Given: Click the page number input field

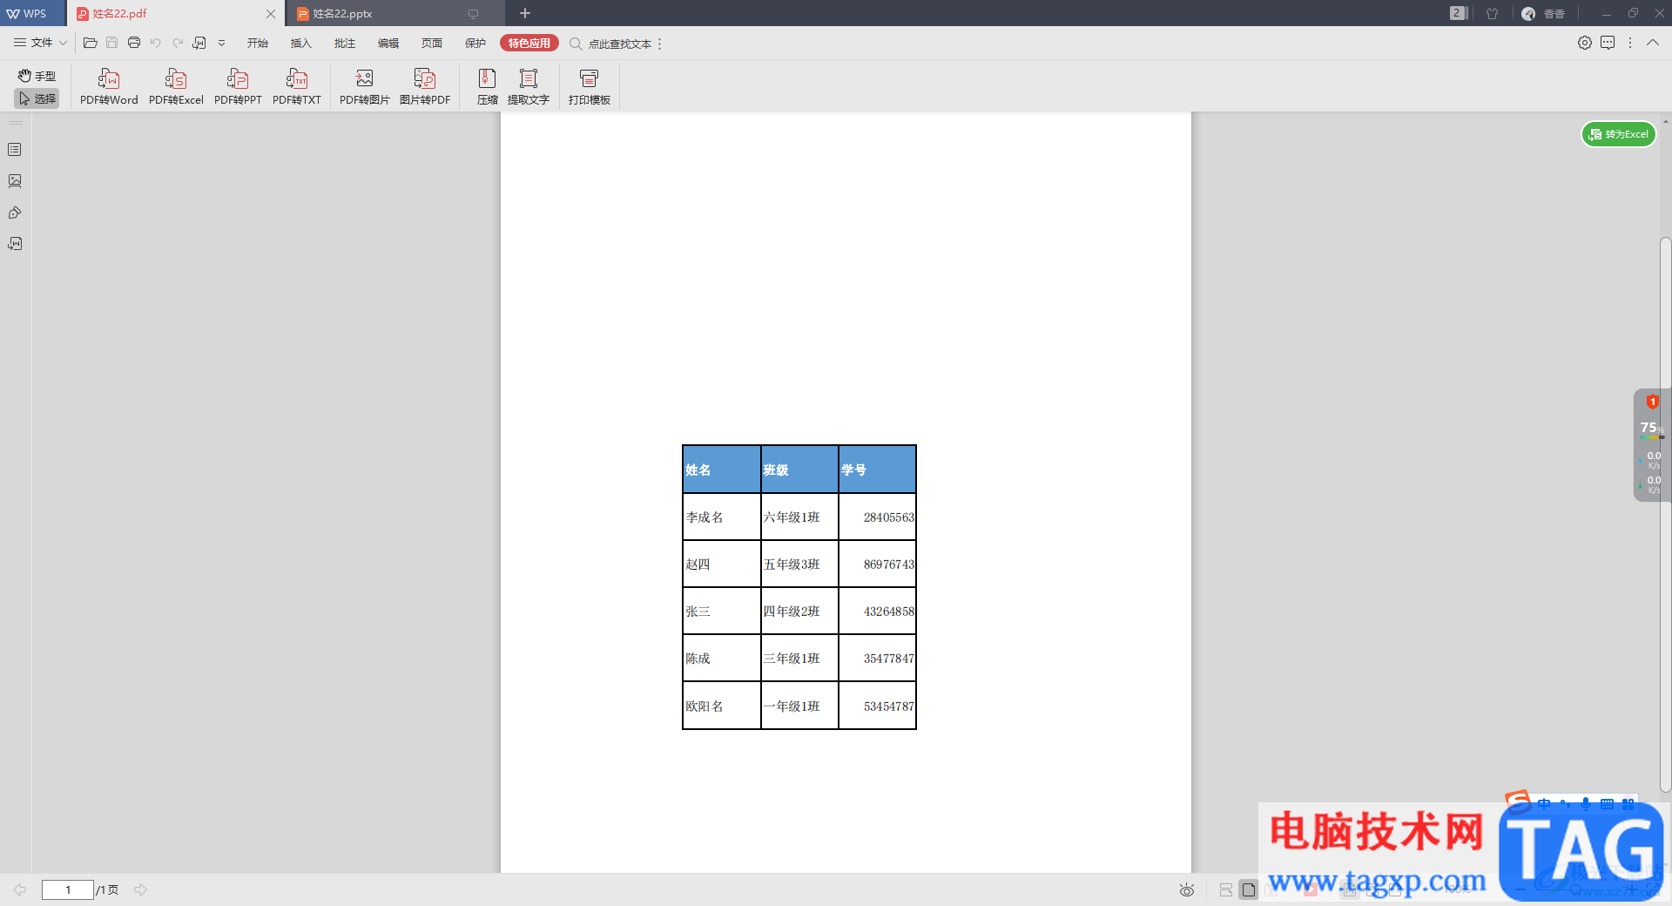Looking at the screenshot, I should point(68,889).
